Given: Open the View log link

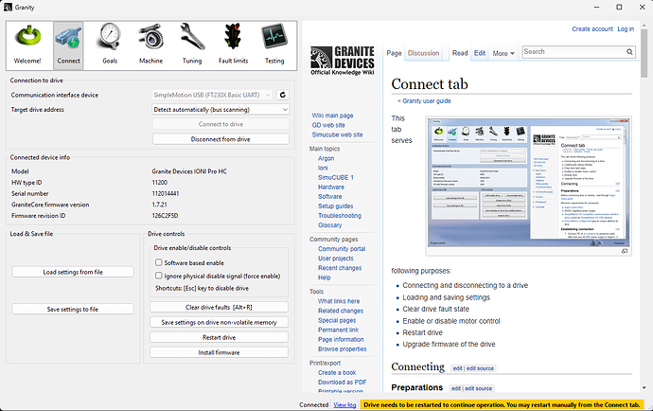Looking at the screenshot, I should [x=345, y=404].
